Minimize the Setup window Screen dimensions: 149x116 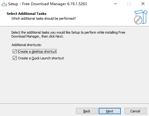115,4
